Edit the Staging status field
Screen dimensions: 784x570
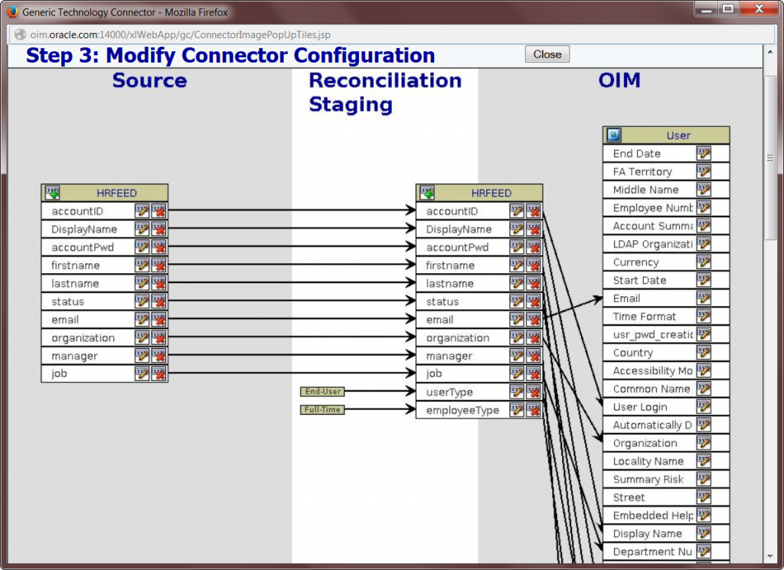pyautogui.click(x=517, y=301)
